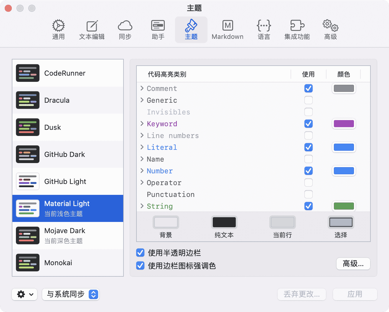The image size is (389, 312).
Task: Open the 与系统同步 dropdown
Action: [x=71, y=294]
